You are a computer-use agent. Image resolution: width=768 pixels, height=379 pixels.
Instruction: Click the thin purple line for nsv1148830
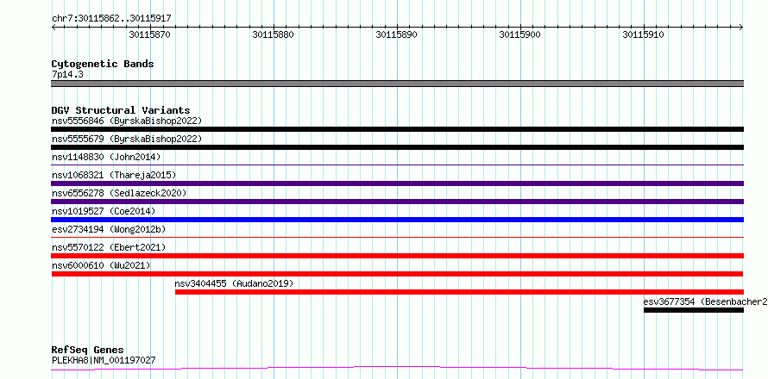pyautogui.click(x=397, y=165)
